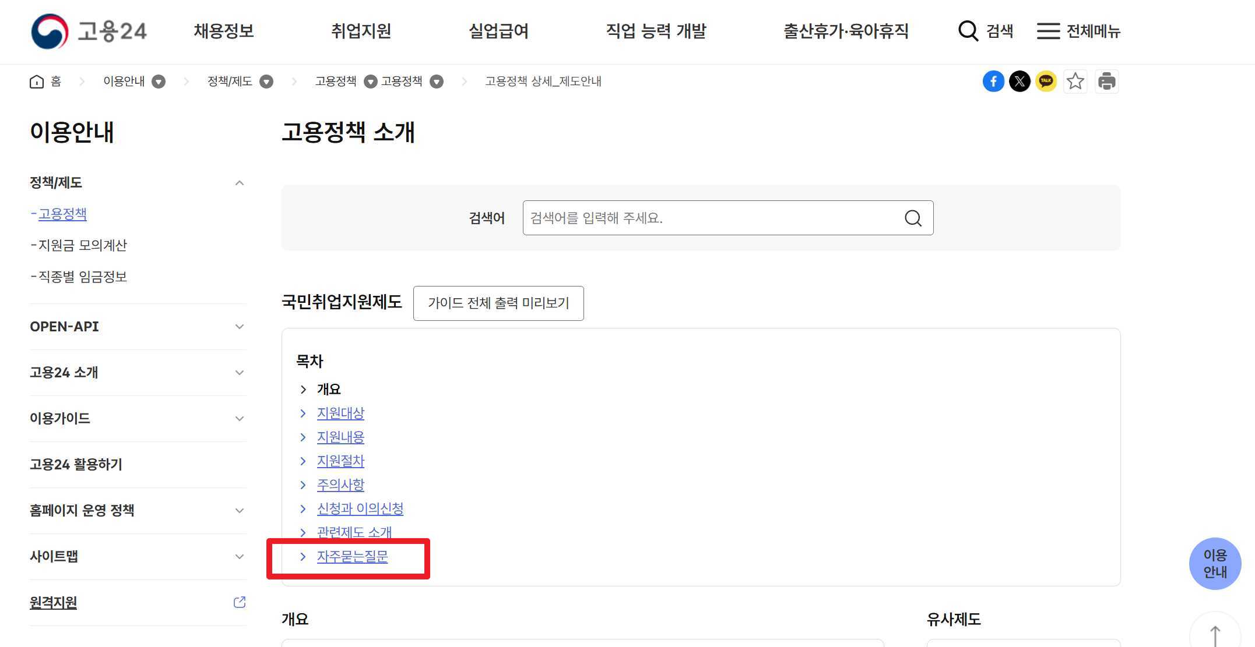Open the 전체메뉴 hamburger menu
1255x647 pixels.
coord(1078,31)
